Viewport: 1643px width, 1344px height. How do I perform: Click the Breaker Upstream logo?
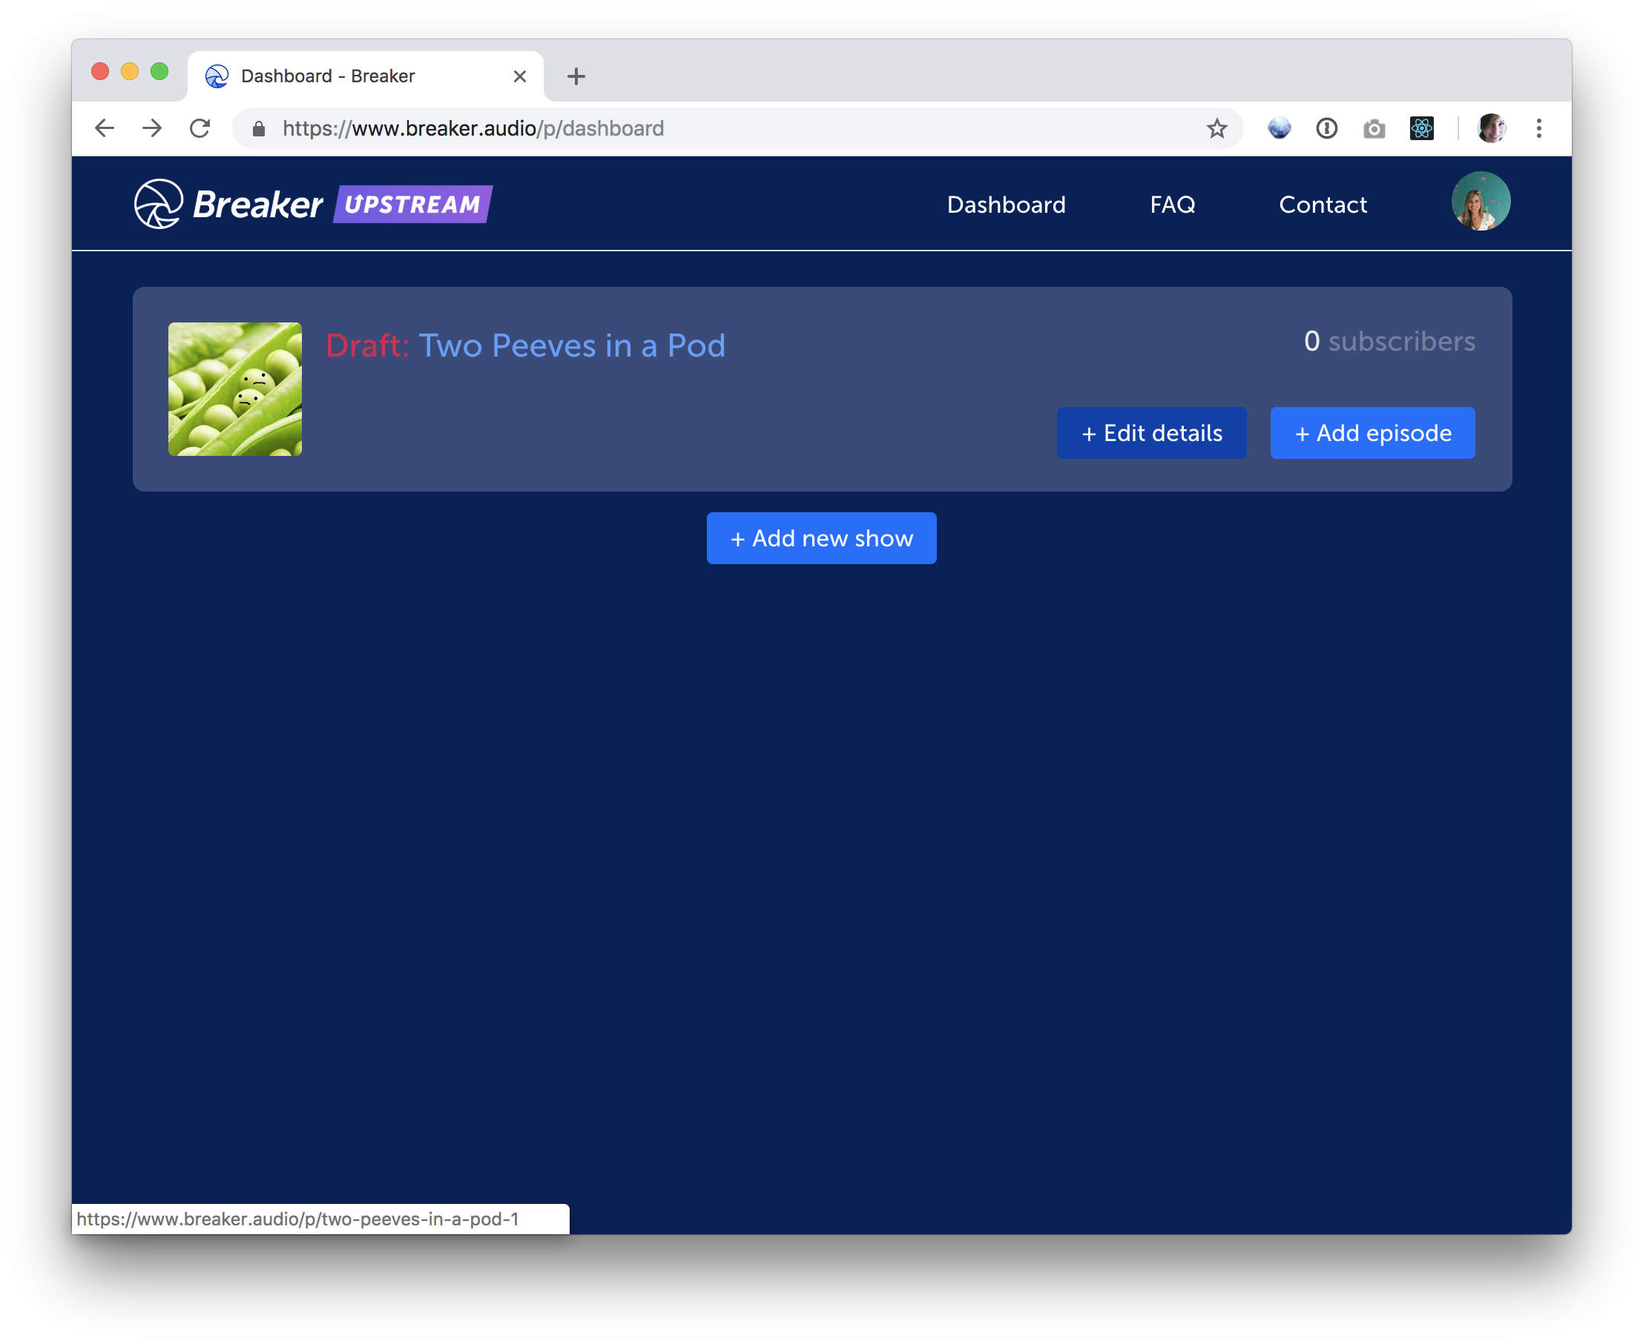(313, 205)
